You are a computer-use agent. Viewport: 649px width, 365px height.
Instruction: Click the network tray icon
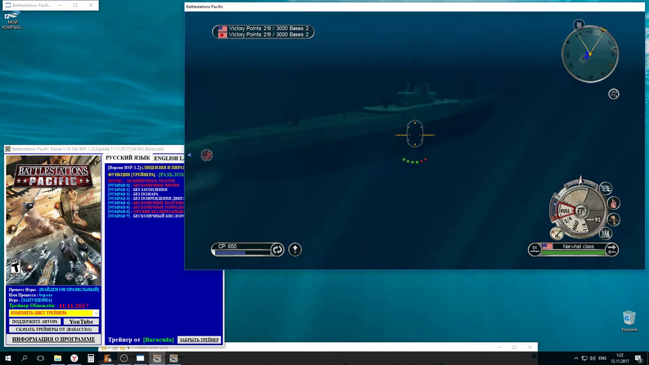pyautogui.click(x=584, y=358)
